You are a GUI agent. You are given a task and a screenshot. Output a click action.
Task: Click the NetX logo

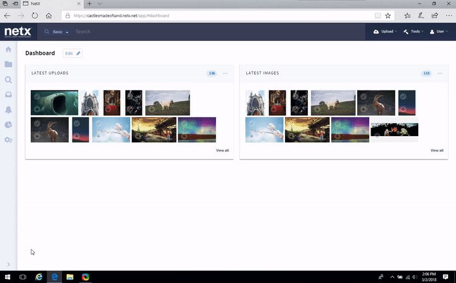click(18, 32)
